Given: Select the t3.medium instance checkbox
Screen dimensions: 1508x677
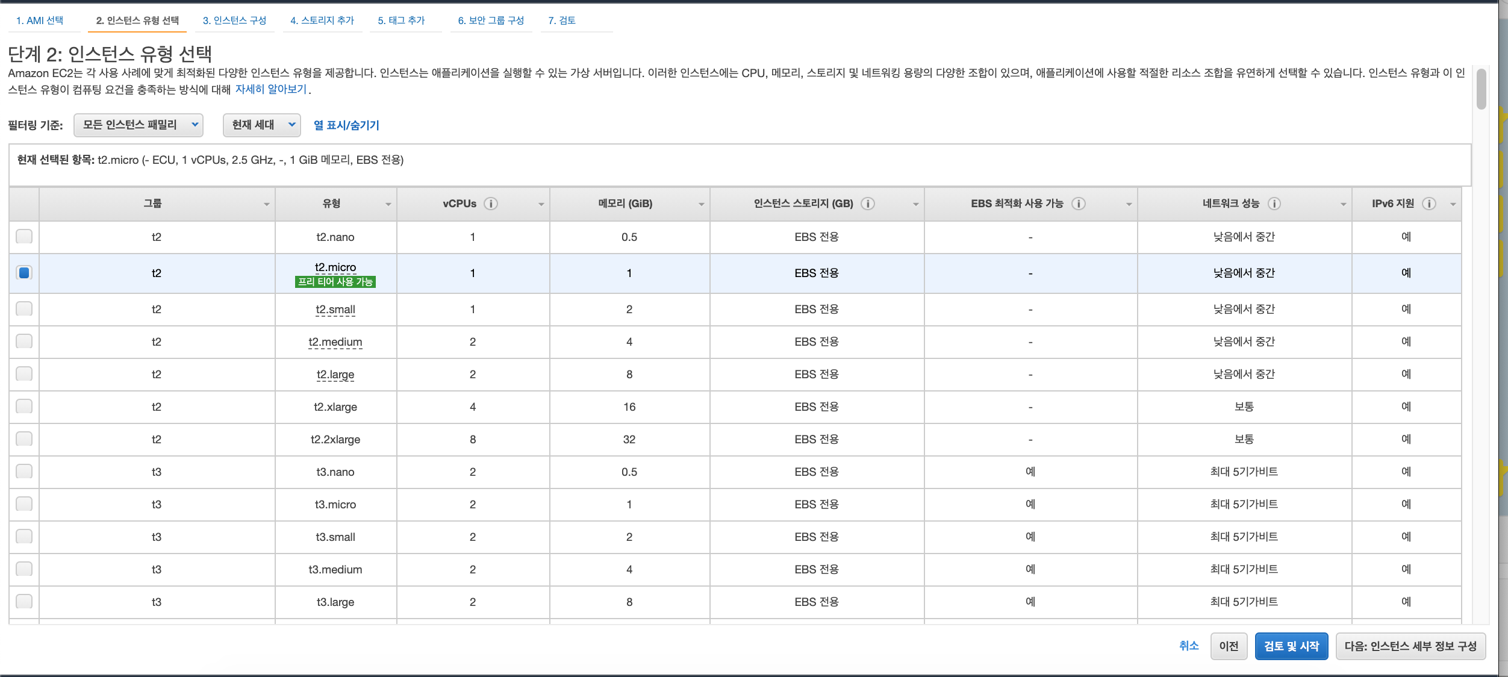Looking at the screenshot, I should (x=24, y=569).
